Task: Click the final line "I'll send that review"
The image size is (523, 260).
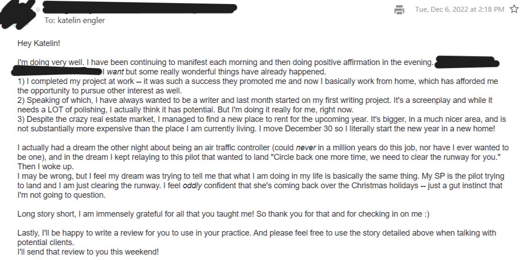Action: click(88, 252)
